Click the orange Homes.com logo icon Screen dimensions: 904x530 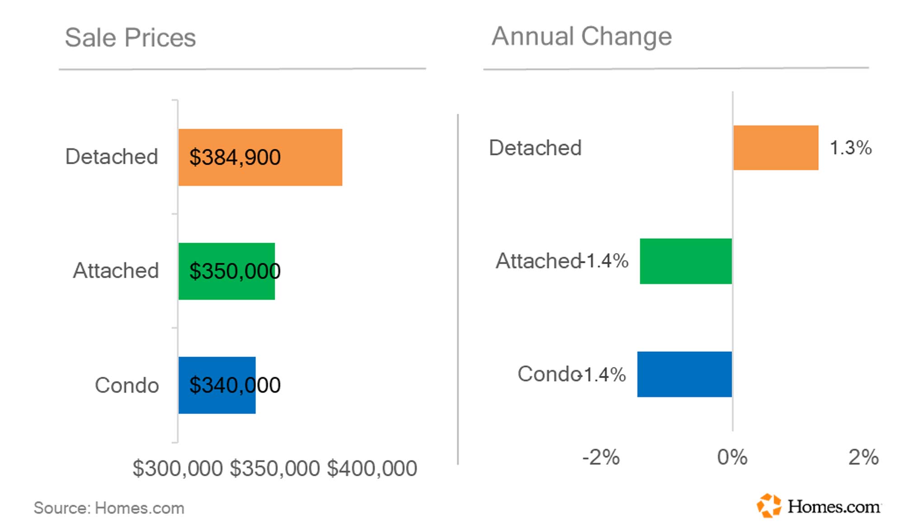[x=769, y=505]
